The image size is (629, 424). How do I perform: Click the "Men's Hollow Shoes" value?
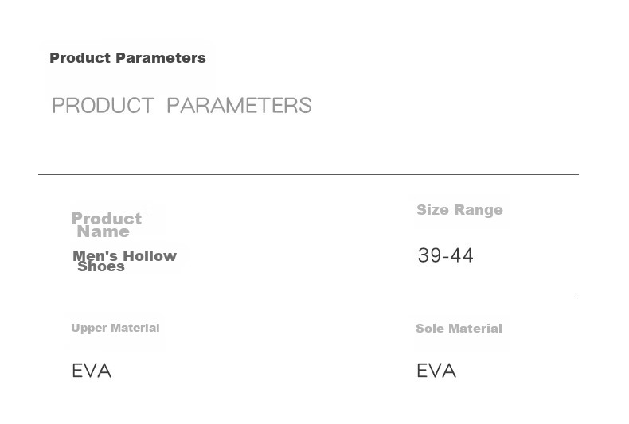pos(124,261)
